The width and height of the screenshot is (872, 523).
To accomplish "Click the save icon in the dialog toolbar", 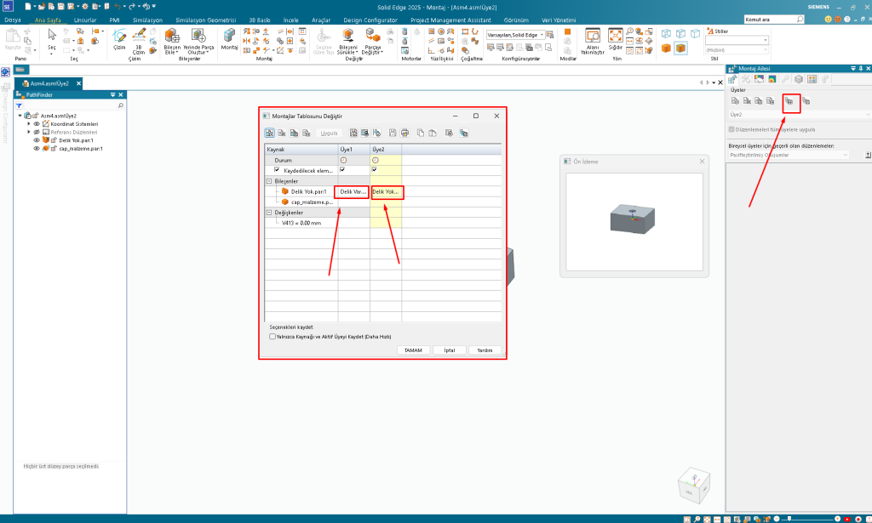I will [392, 133].
